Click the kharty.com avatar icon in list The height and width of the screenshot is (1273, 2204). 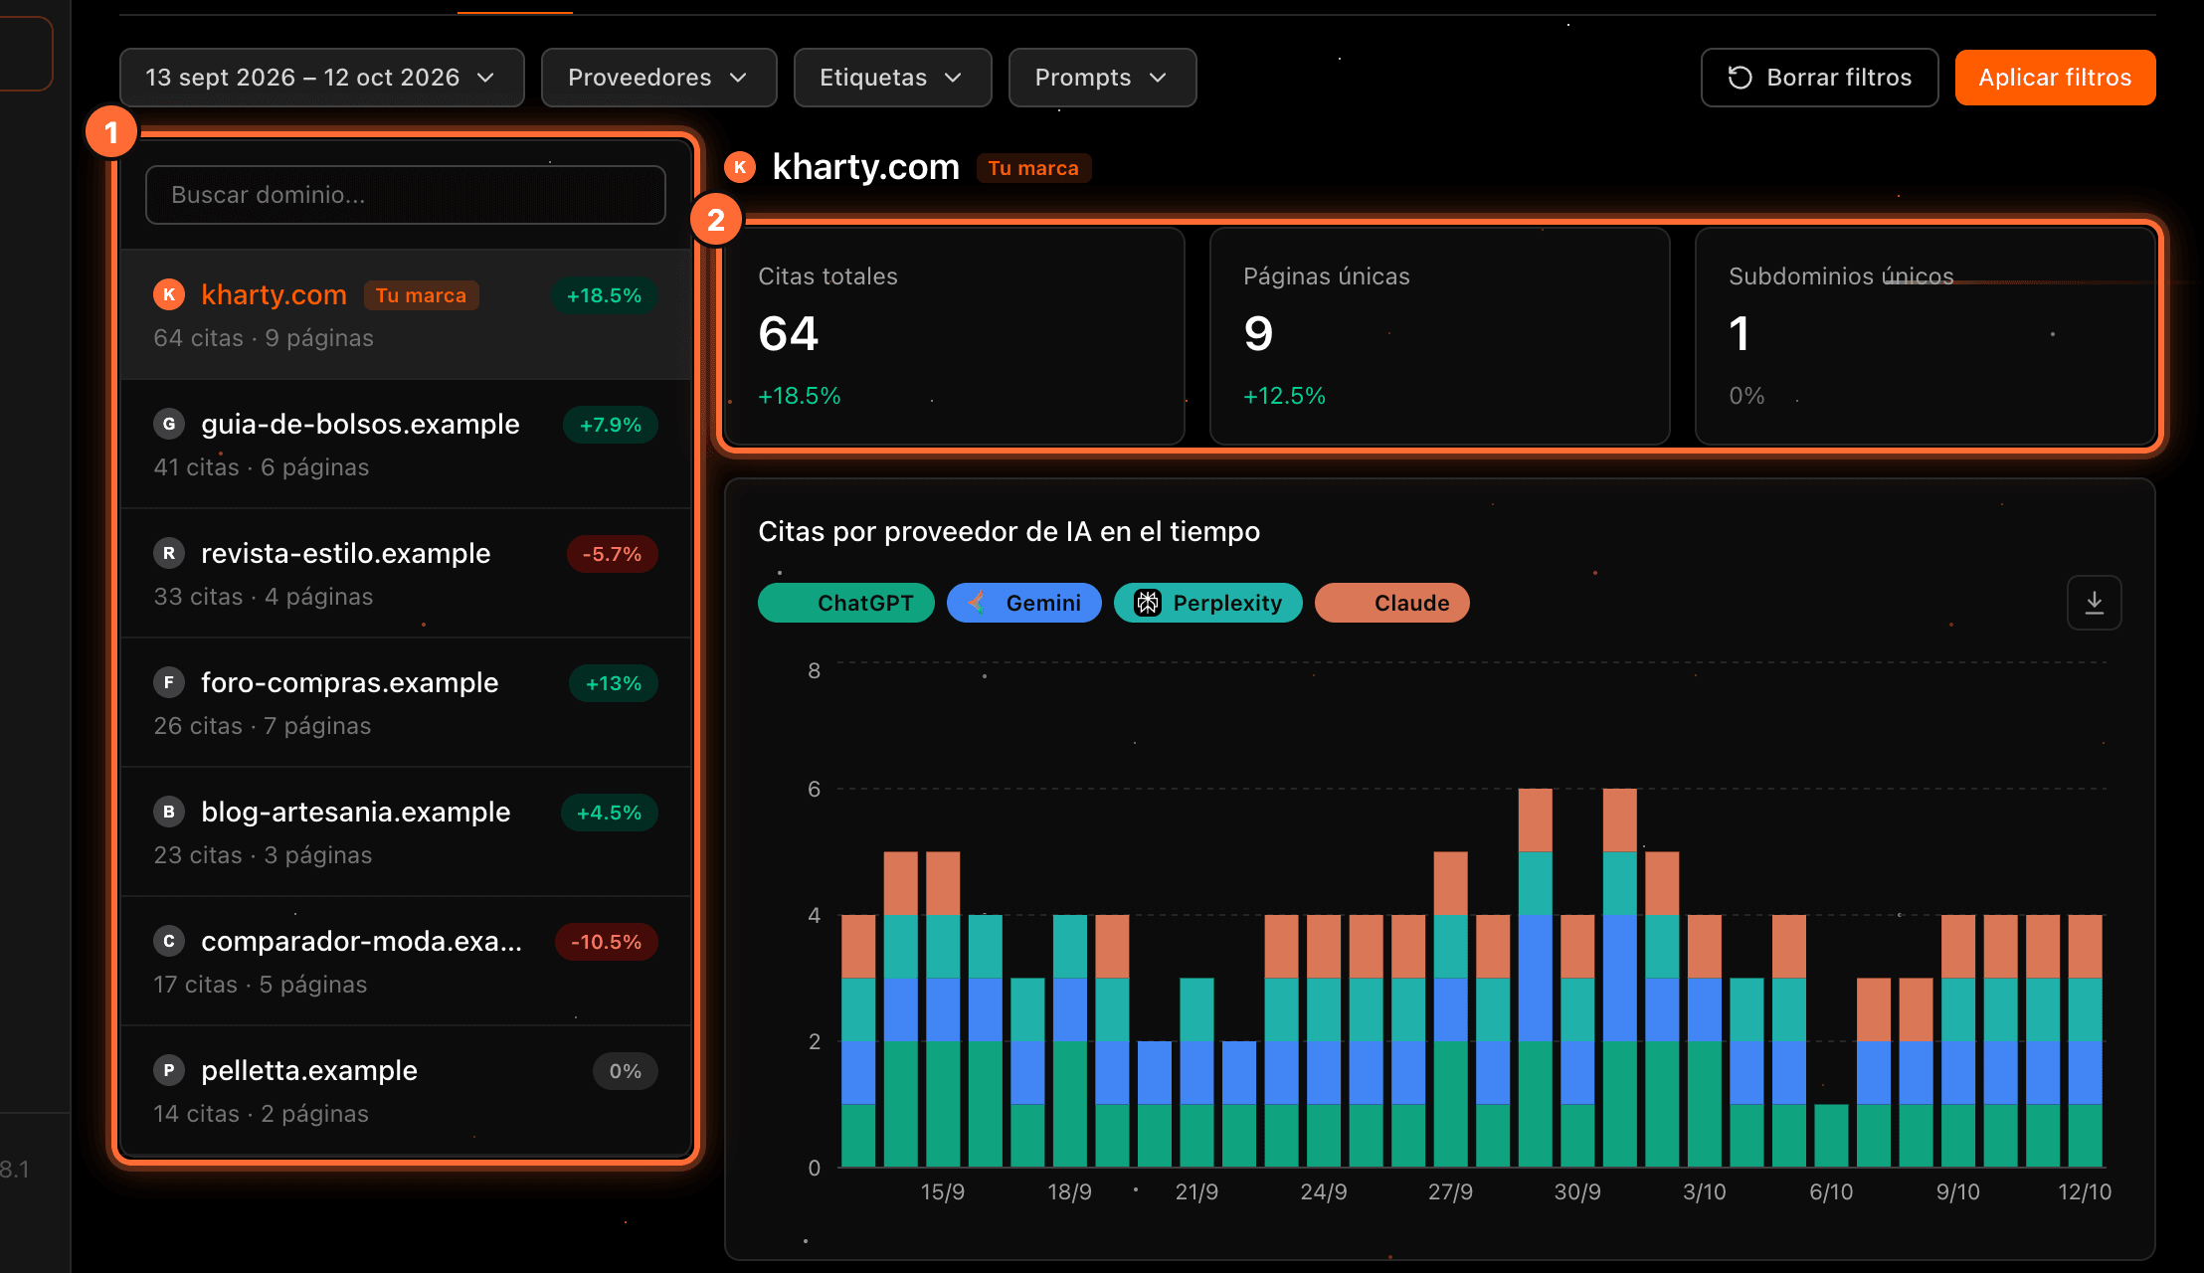[169, 294]
